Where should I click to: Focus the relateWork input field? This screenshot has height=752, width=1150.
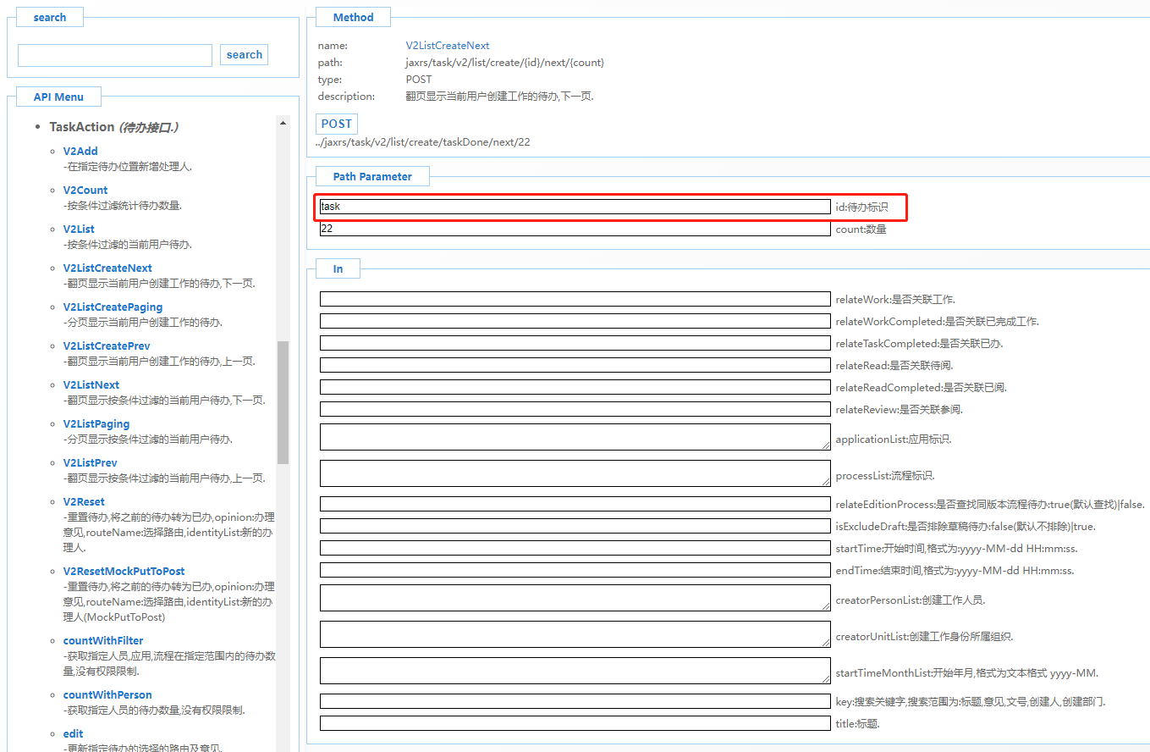tap(575, 300)
